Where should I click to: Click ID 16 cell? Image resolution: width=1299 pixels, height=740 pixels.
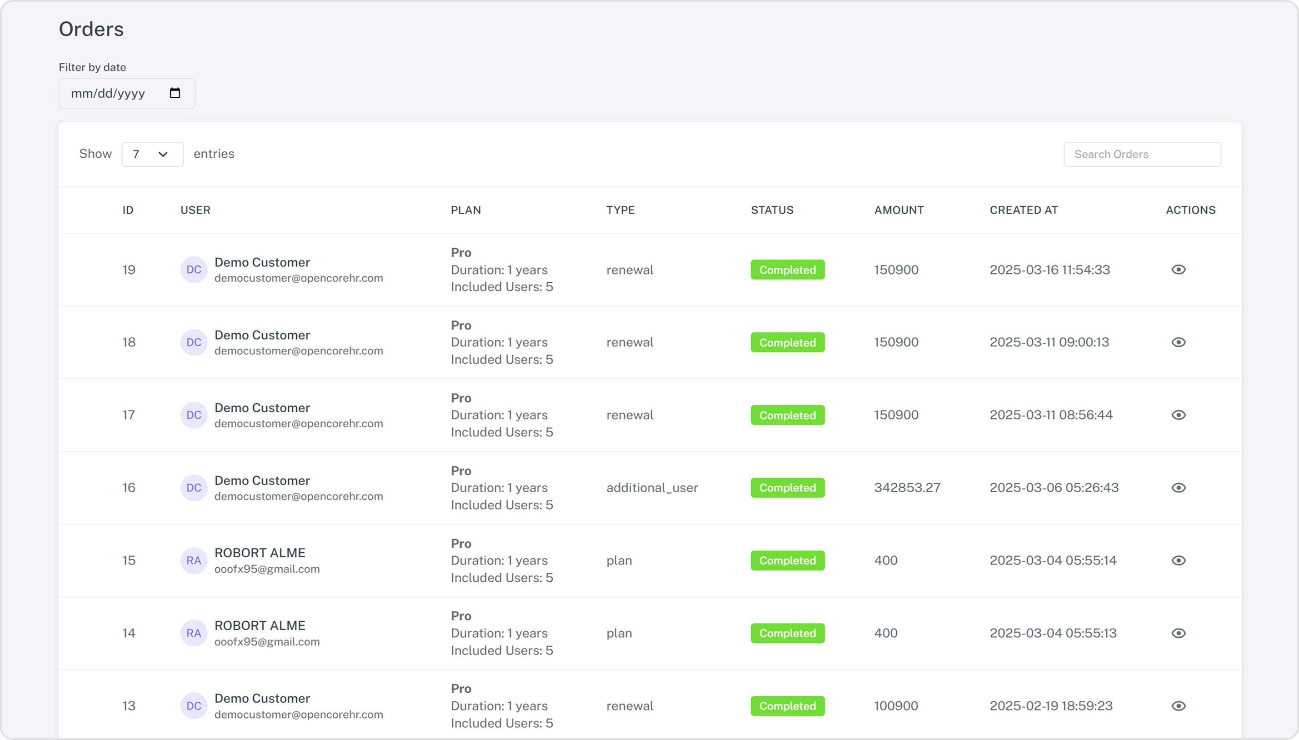point(129,487)
